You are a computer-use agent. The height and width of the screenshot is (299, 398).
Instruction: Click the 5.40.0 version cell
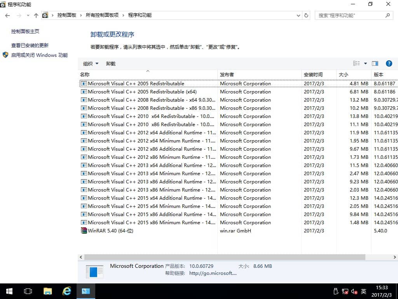[x=381, y=230]
